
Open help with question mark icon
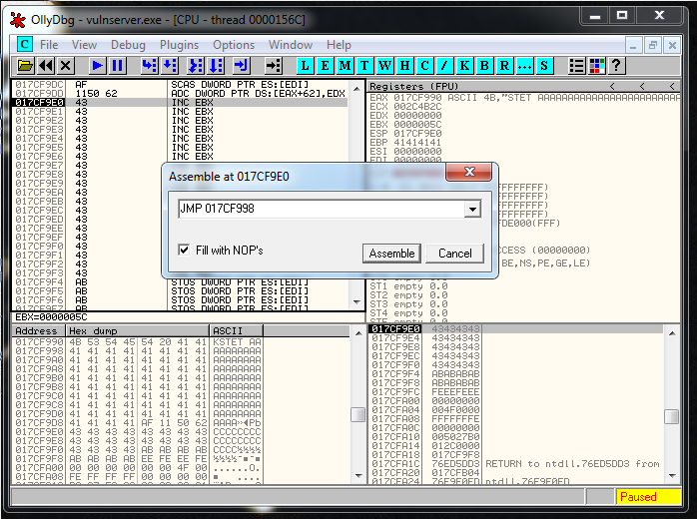click(616, 66)
